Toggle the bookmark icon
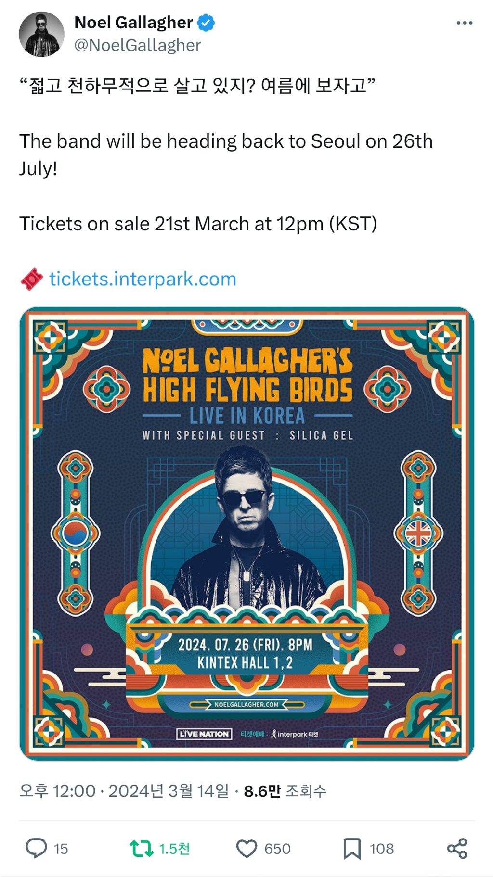 [x=352, y=849]
